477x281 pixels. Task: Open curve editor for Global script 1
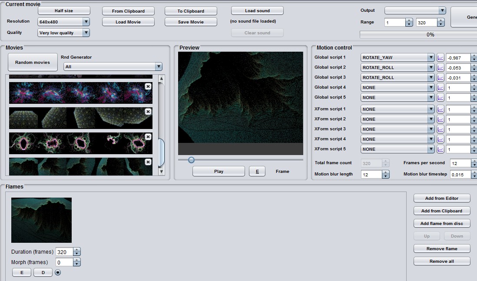click(x=441, y=58)
